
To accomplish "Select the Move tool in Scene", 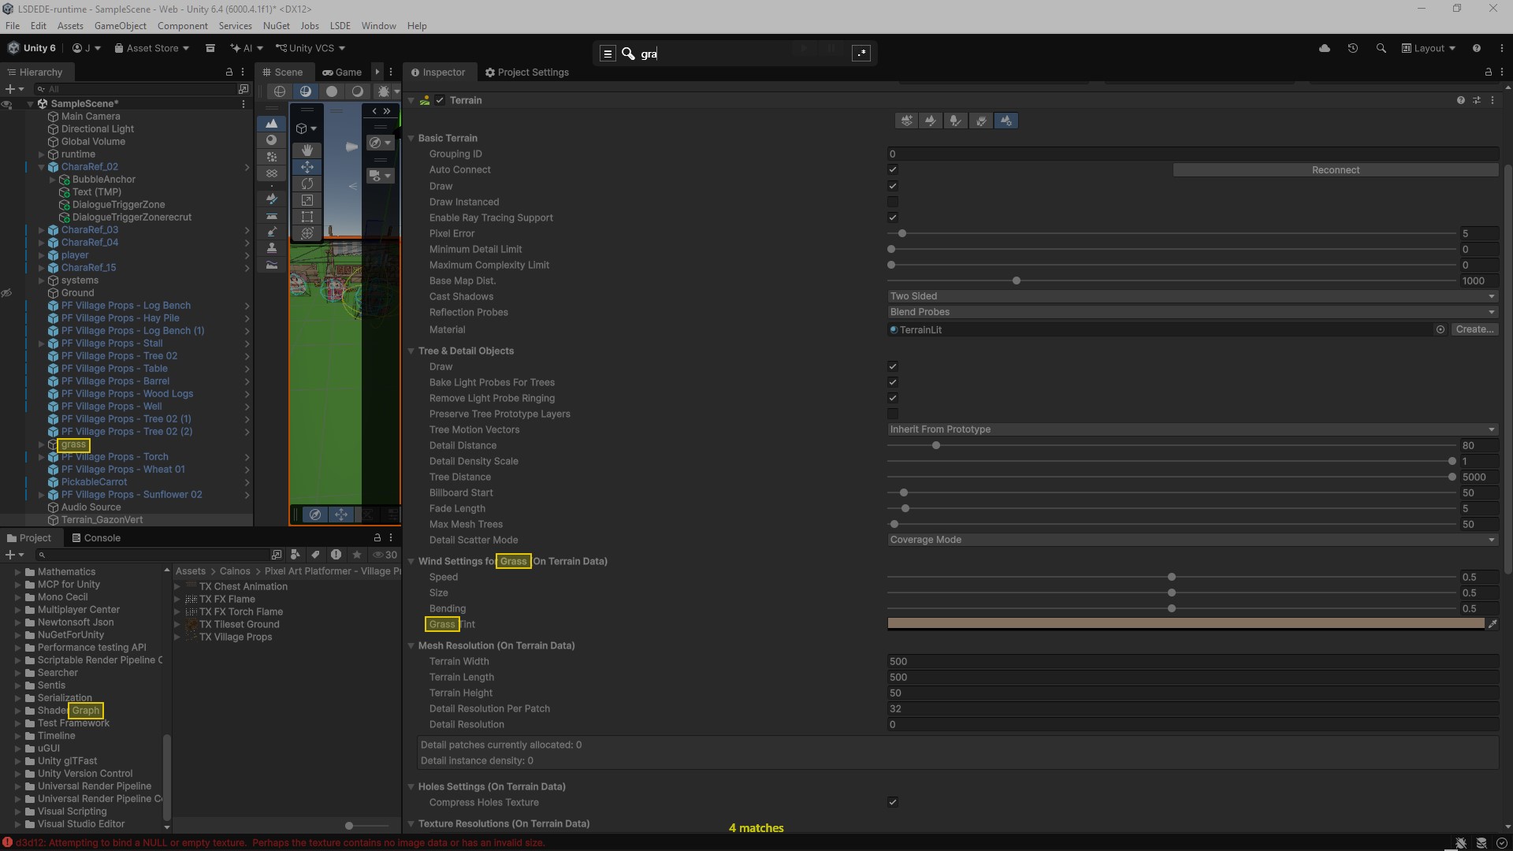I will [x=307, y=166].
